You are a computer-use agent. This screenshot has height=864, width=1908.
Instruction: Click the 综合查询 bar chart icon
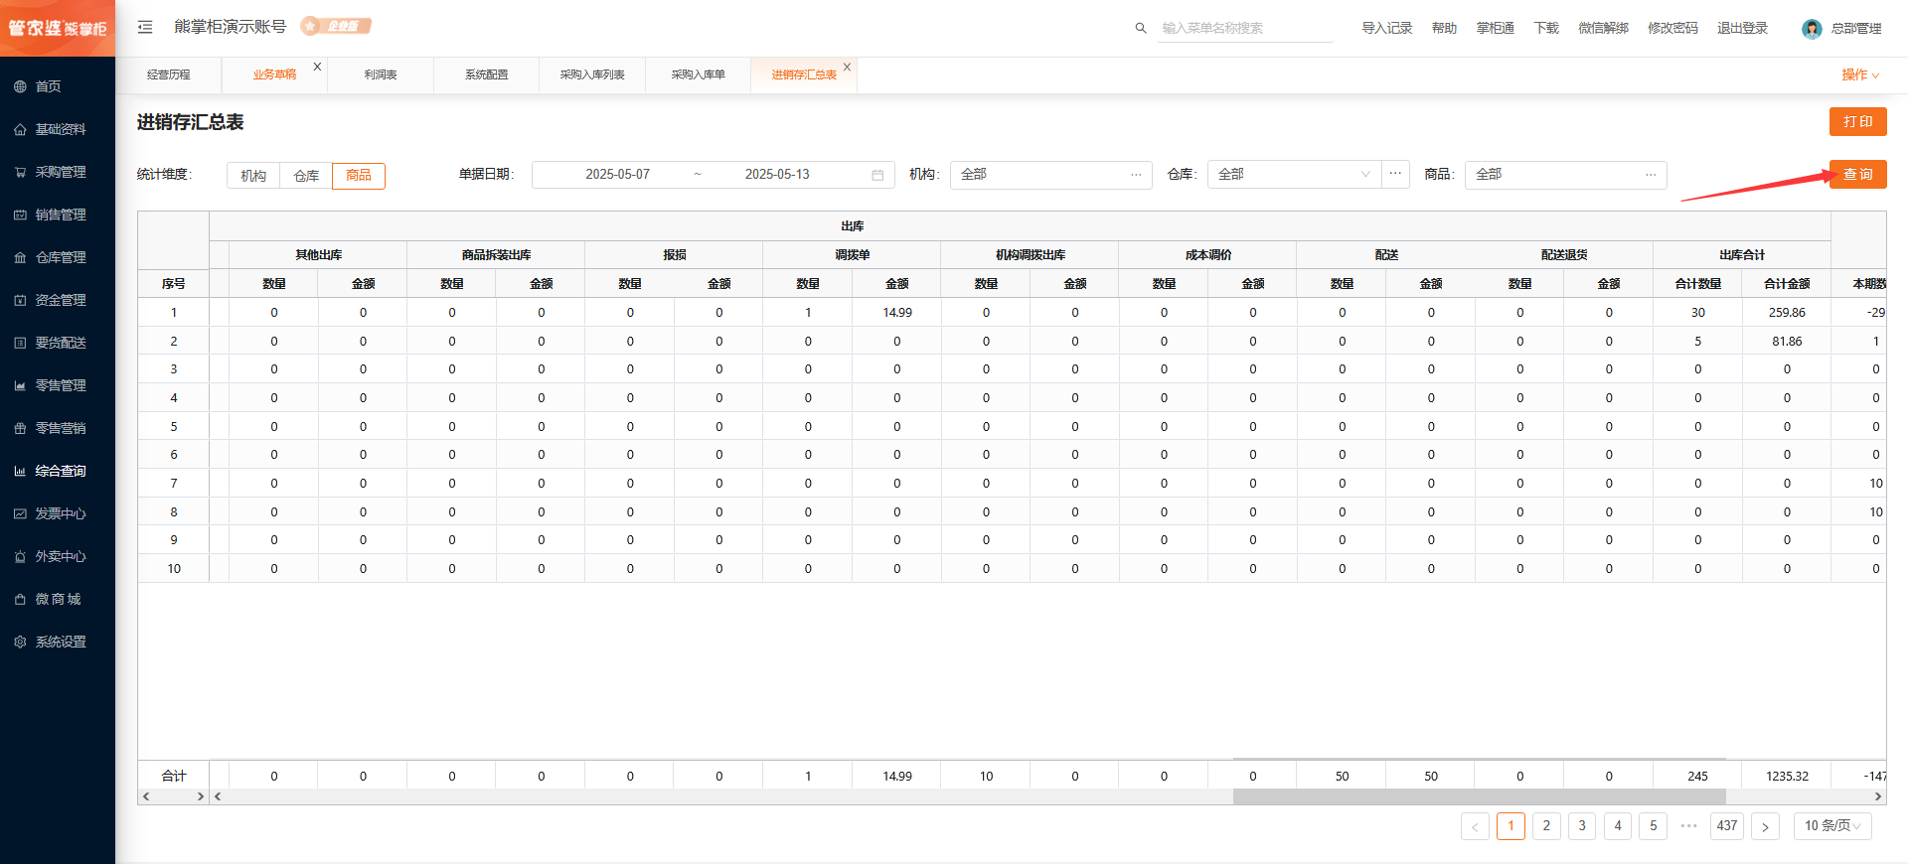[x=20, y=471]
